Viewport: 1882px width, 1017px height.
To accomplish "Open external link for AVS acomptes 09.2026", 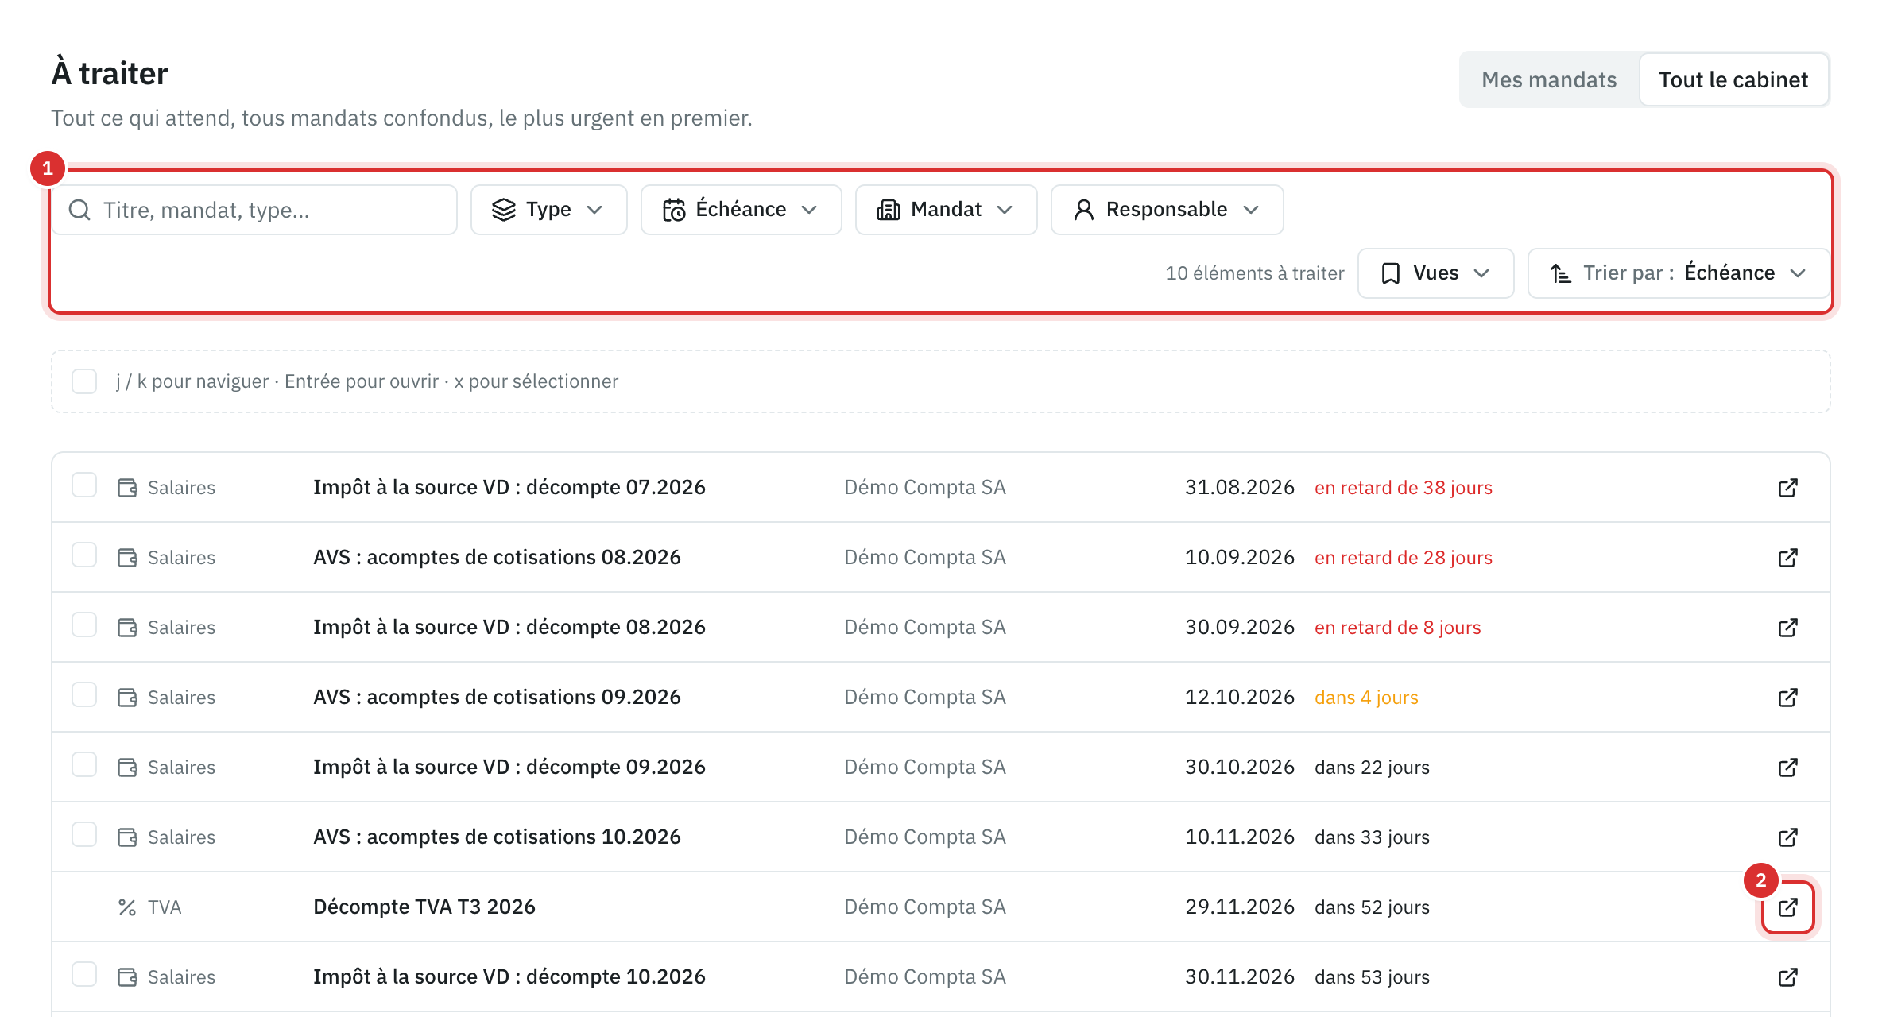I will [1788, 697].
